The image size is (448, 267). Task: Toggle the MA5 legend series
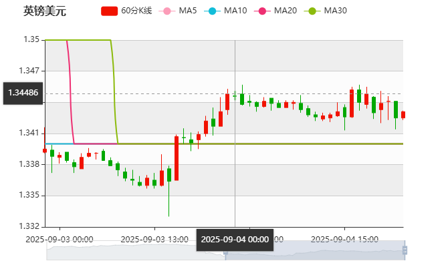[x=178, y=11]
